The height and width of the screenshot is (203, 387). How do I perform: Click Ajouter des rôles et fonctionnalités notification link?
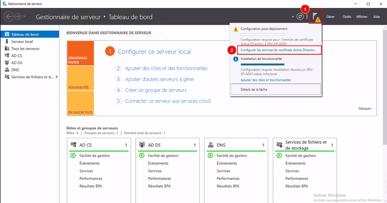coord(266,80)
